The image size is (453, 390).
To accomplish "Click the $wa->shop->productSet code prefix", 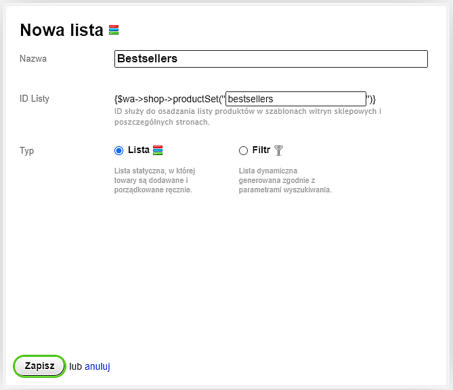I will pos(169,99).
